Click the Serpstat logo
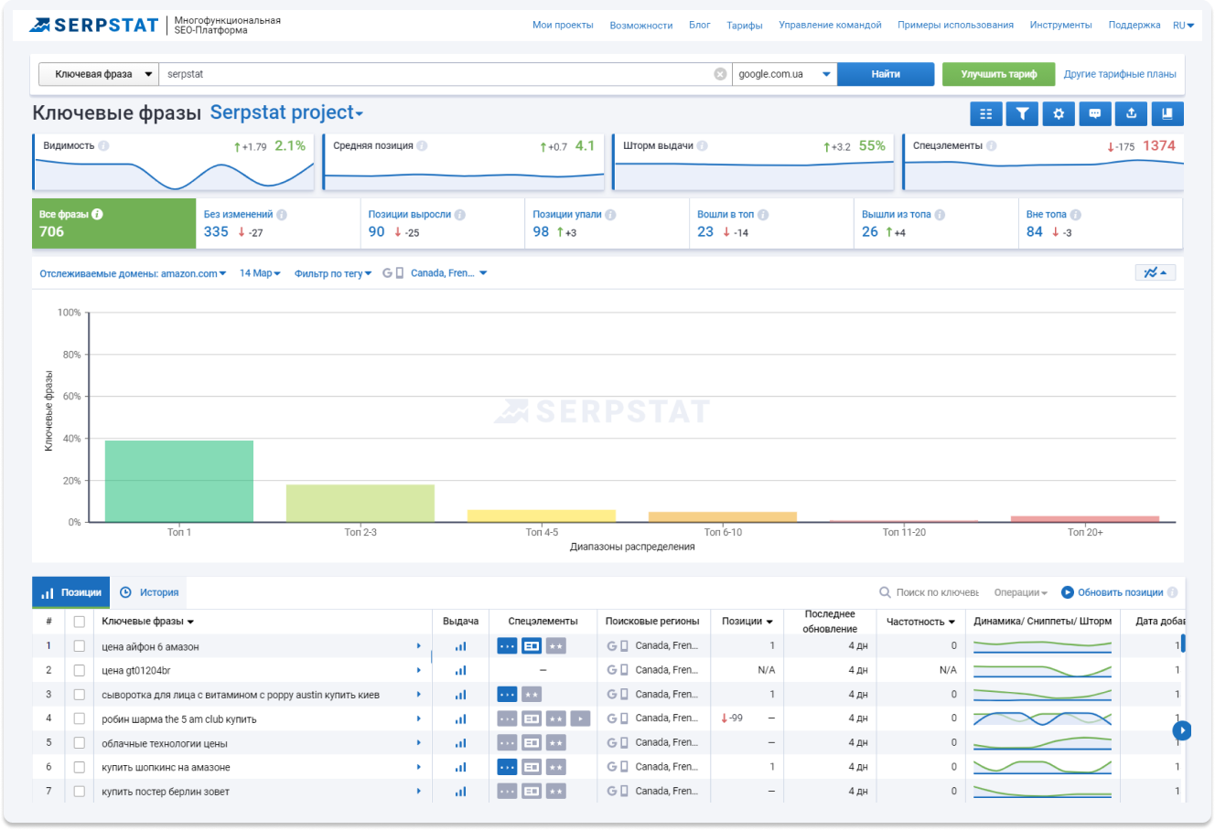The image size is (1215, 830). [93, 25]
